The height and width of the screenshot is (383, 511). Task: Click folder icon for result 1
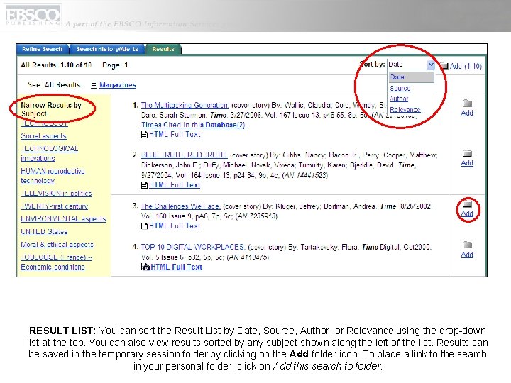point(467,104)
